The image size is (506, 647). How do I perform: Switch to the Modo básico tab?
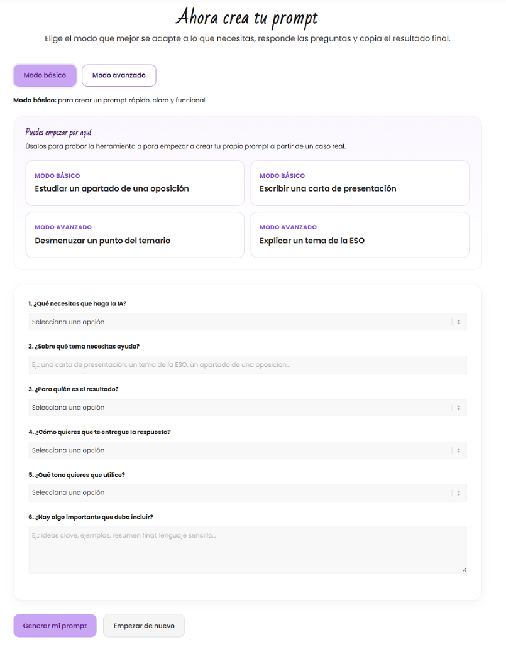(45, 75)
